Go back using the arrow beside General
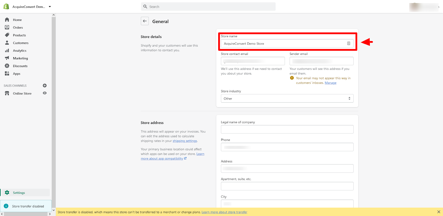Image resolution: width=443 pixels, height=216 pixels. tap(145, 21)
